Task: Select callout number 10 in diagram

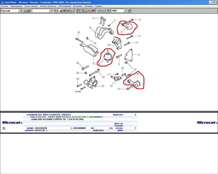Action: 109,45
